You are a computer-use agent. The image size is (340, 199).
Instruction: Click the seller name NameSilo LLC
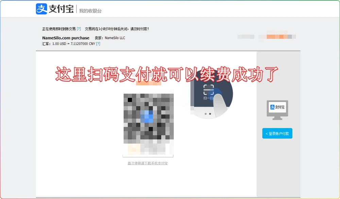(116, 38)
